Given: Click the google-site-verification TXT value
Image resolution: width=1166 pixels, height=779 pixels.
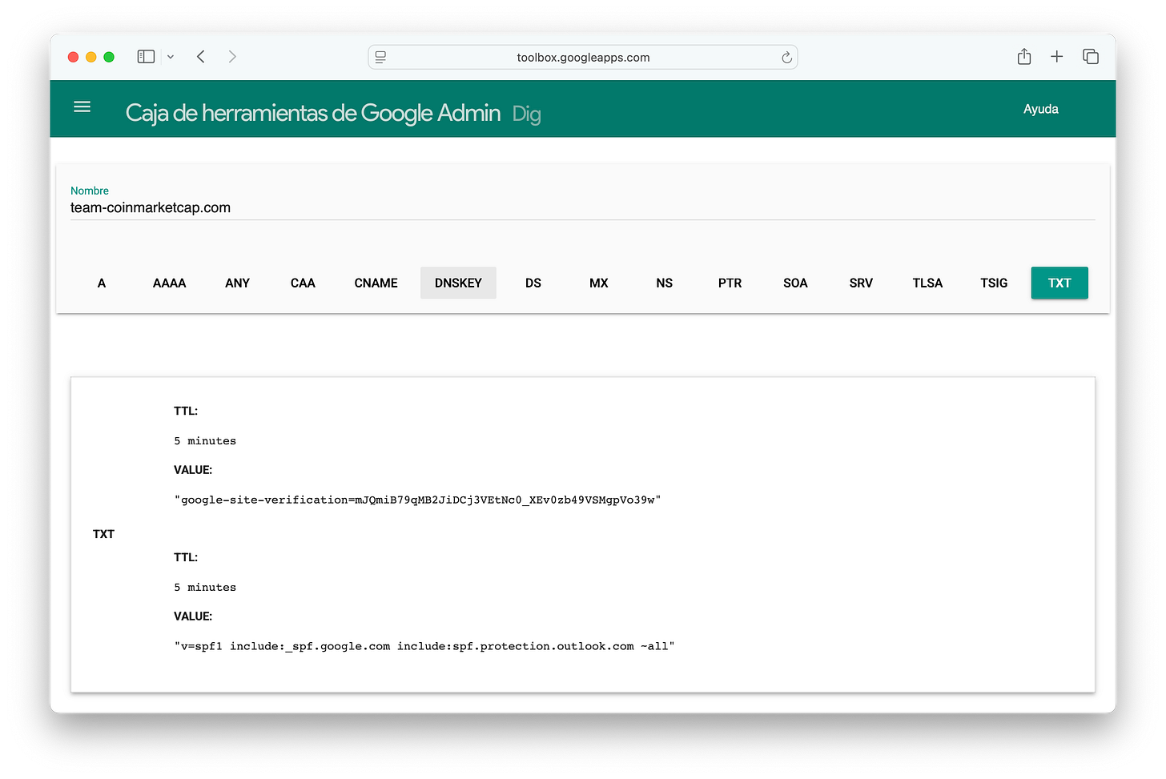Looking at the screenshot, I should point(417,500).
